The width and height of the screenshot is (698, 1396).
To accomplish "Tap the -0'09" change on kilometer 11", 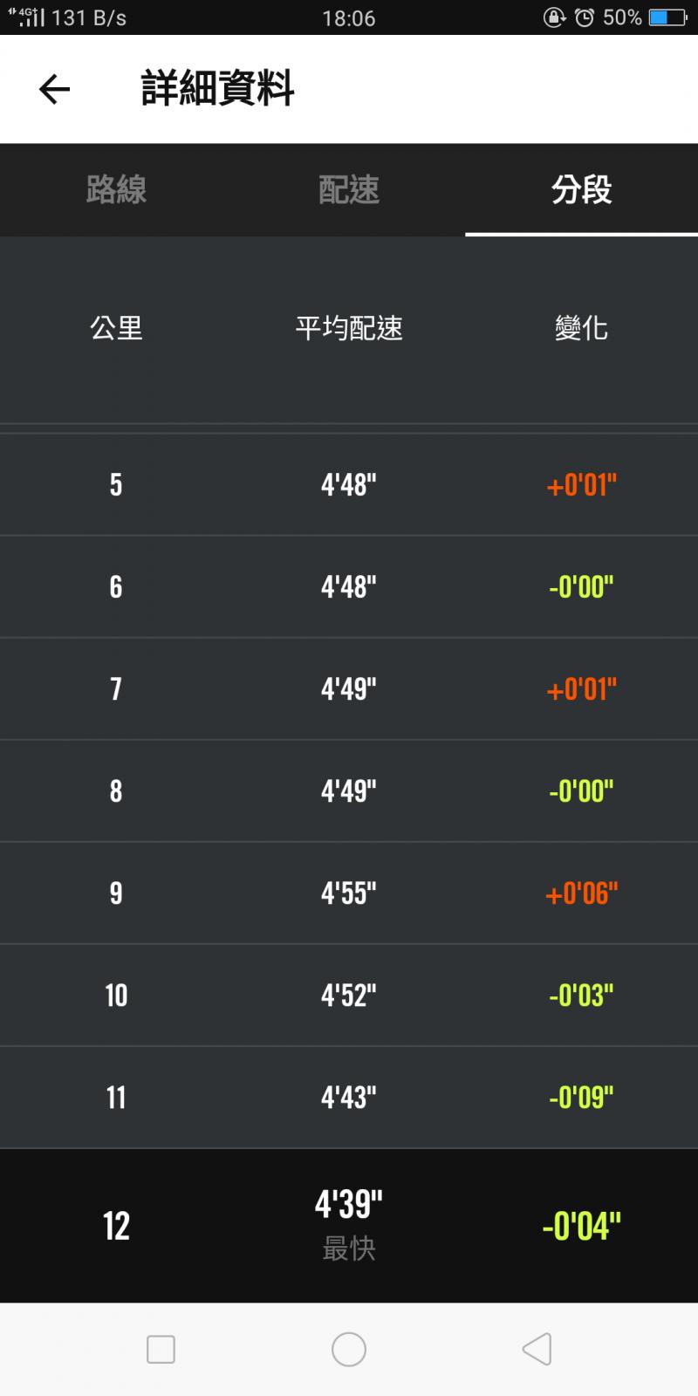I will [x=581, y=1098].
